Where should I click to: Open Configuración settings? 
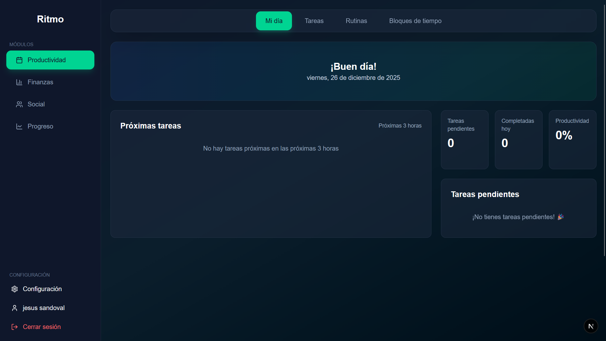42,289
